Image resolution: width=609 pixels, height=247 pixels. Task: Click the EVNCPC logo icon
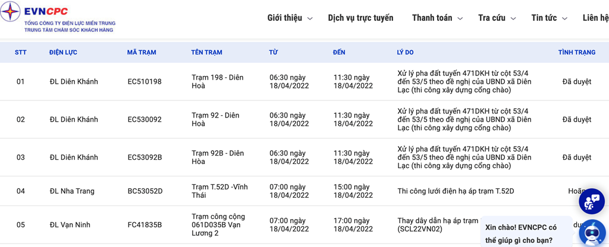[11, 11]
